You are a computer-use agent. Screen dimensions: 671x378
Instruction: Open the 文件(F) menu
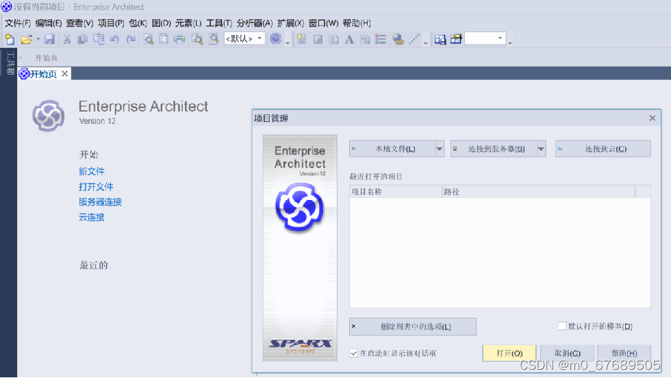[x=18, y=23]
